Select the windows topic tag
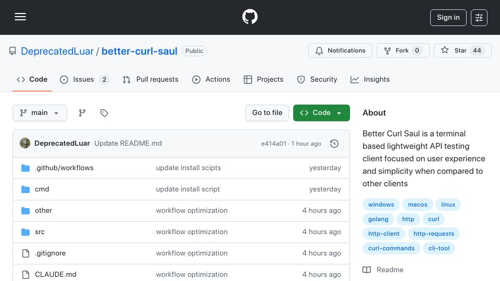This screenshot has height=281, width=500. click(x=381, y=205)
